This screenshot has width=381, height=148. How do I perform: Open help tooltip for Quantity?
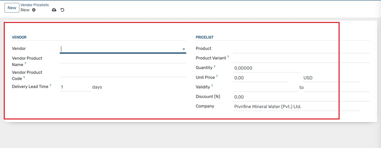(215, 66)
